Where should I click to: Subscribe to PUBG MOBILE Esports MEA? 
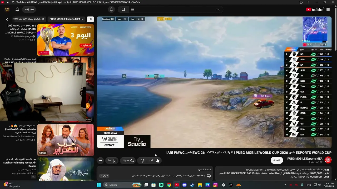tap(277, 160)
